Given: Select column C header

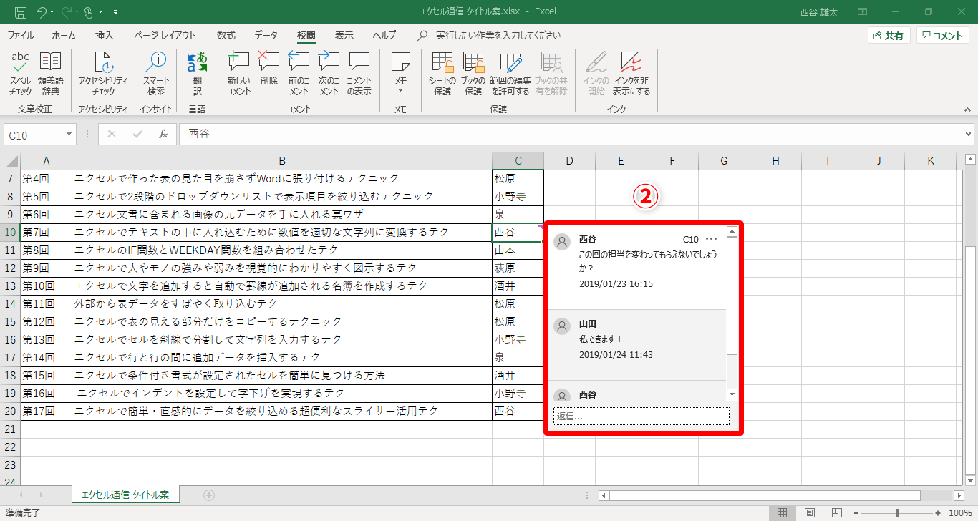Looking at the screenshot, I should [518, 161].
